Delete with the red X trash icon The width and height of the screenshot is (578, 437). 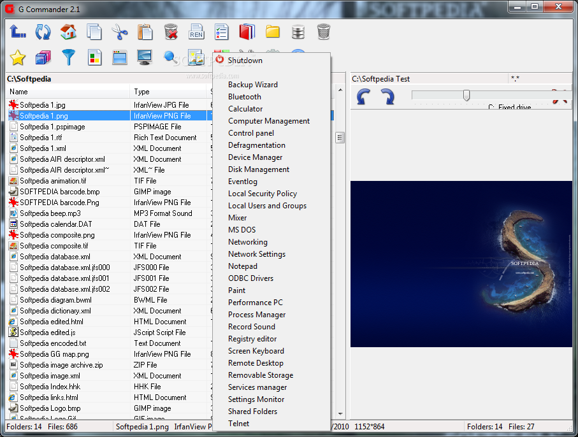[x=171, y=32]
